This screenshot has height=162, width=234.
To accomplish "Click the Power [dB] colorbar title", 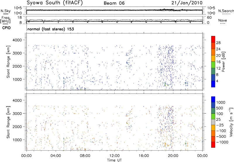I will [223, 62].
